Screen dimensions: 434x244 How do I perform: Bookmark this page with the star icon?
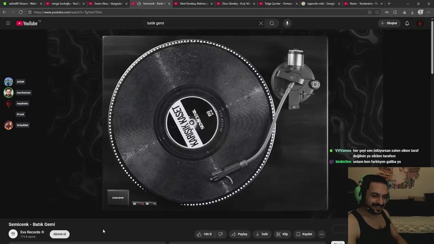click(x=377, y=12)
